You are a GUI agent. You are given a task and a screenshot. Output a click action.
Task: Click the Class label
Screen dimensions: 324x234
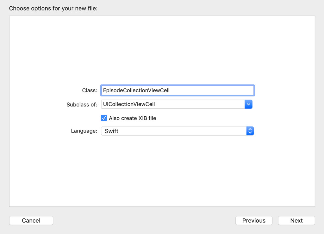click(90, 90)
